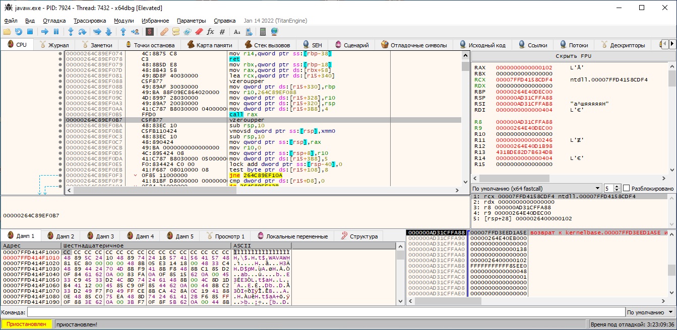The image size is (677, 330).
Task: Select the Дамп 2 tab
Action: pos(60,236)
